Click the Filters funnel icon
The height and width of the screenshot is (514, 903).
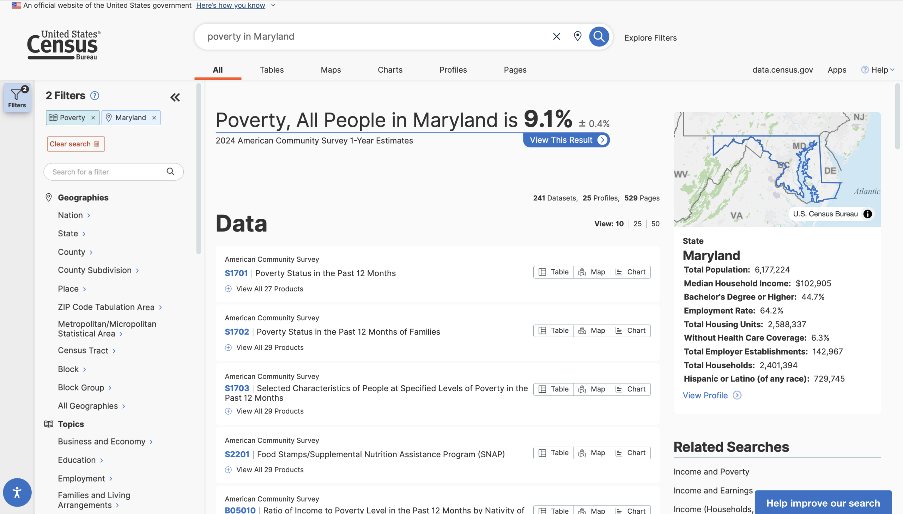(17, 97)
